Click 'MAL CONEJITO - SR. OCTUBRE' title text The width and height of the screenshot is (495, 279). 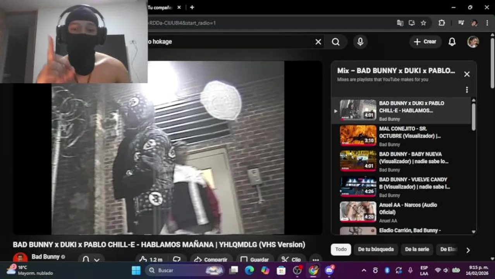410,132
